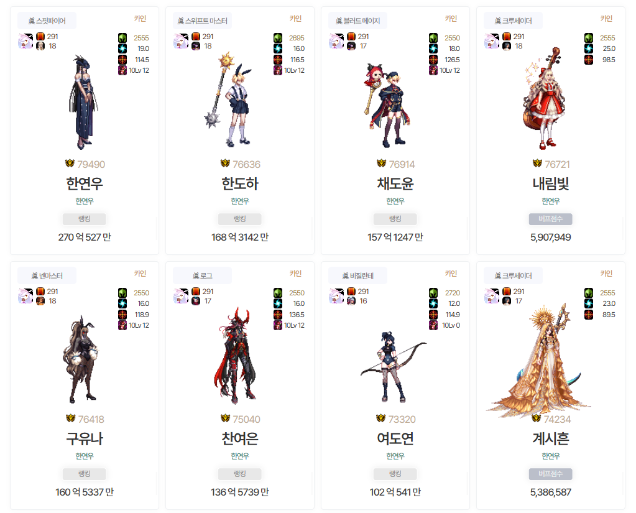Click the purple 10Lv 12 icon on 구유나 card
This screenshot has height=513, width=636.
(x=122, y=325)
